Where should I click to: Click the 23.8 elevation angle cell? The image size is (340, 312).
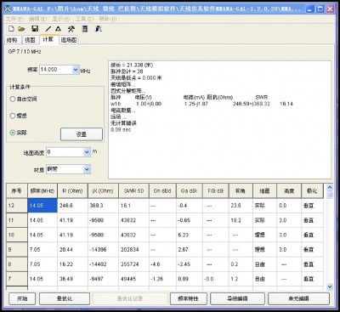point(241,206)
